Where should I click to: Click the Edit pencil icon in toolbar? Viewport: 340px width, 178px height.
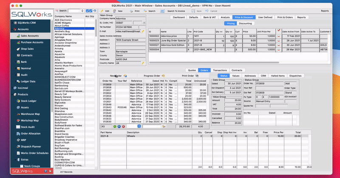(x=102, y=11)
